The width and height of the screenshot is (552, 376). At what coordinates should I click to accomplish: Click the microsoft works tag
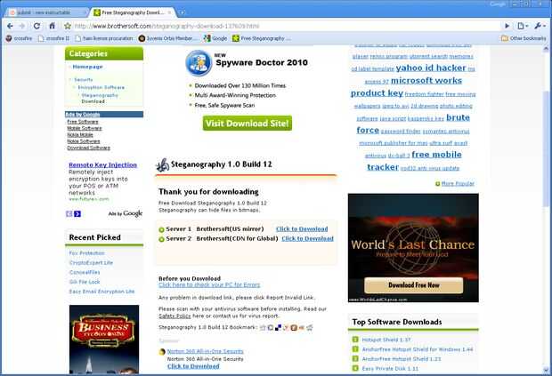tap(426, 81)
